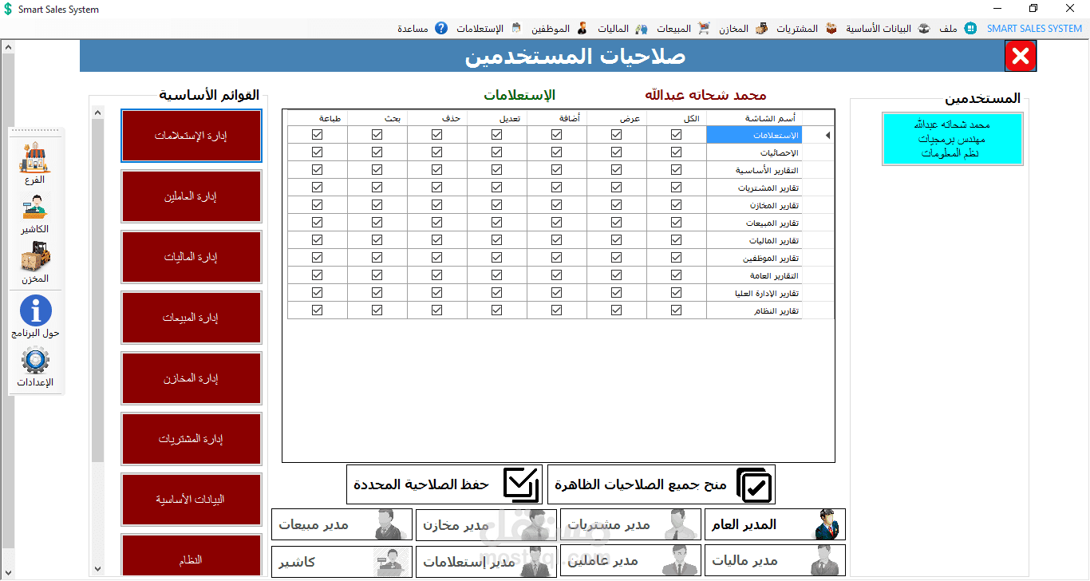Image resolution: width=1090 pixels, height=581 pixels.
Task: Select إدارة الإستعلامات main menu button
Action: pyautogui.click(x=192, y=136)
